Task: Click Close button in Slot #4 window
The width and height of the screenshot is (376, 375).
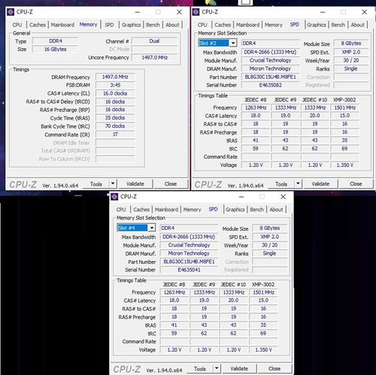Action: [274, 368]
